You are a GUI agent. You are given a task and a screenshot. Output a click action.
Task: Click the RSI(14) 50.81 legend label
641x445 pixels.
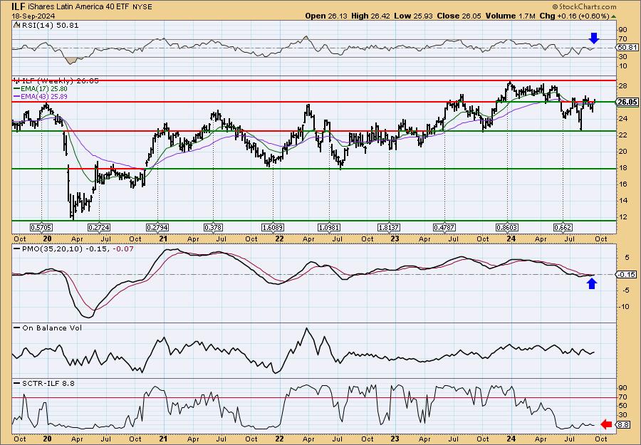click(x=49, y=25)
